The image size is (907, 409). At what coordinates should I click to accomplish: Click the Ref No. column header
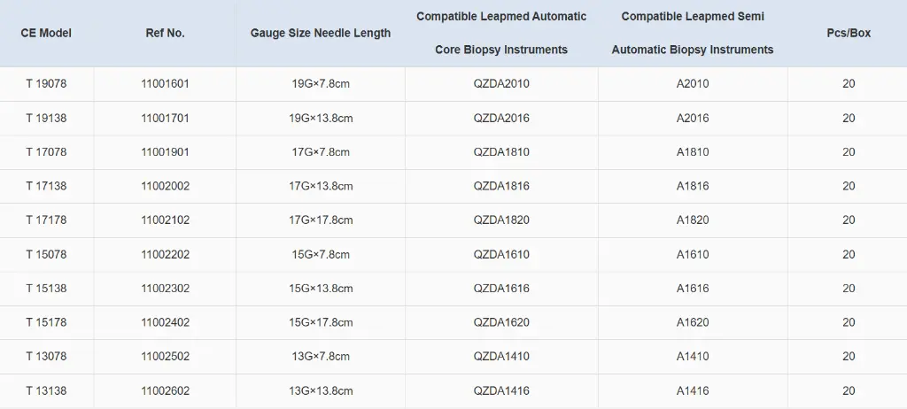[165, 33]
